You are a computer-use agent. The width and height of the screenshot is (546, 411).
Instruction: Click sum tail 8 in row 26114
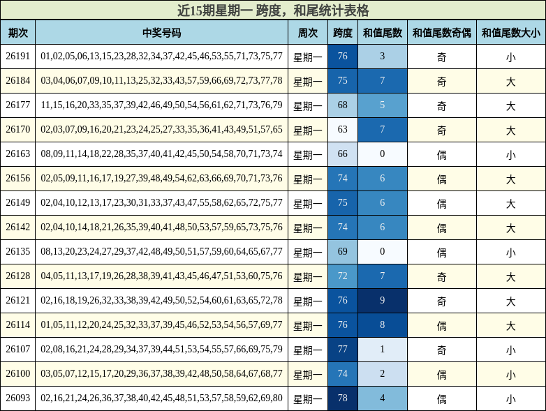click(383, 324)
